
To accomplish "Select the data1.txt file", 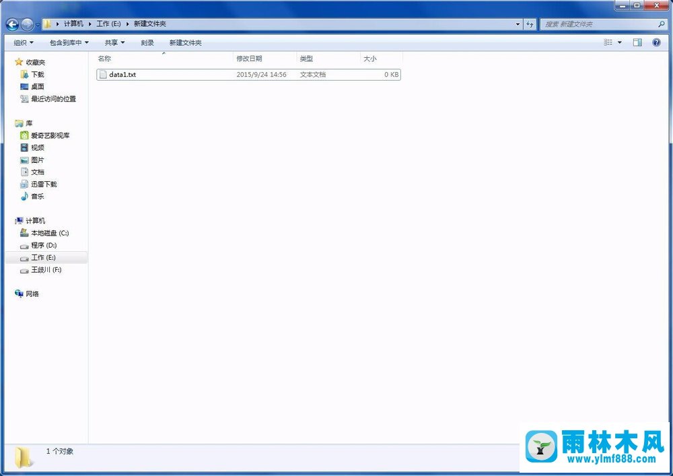I will (x=248, y=74).
